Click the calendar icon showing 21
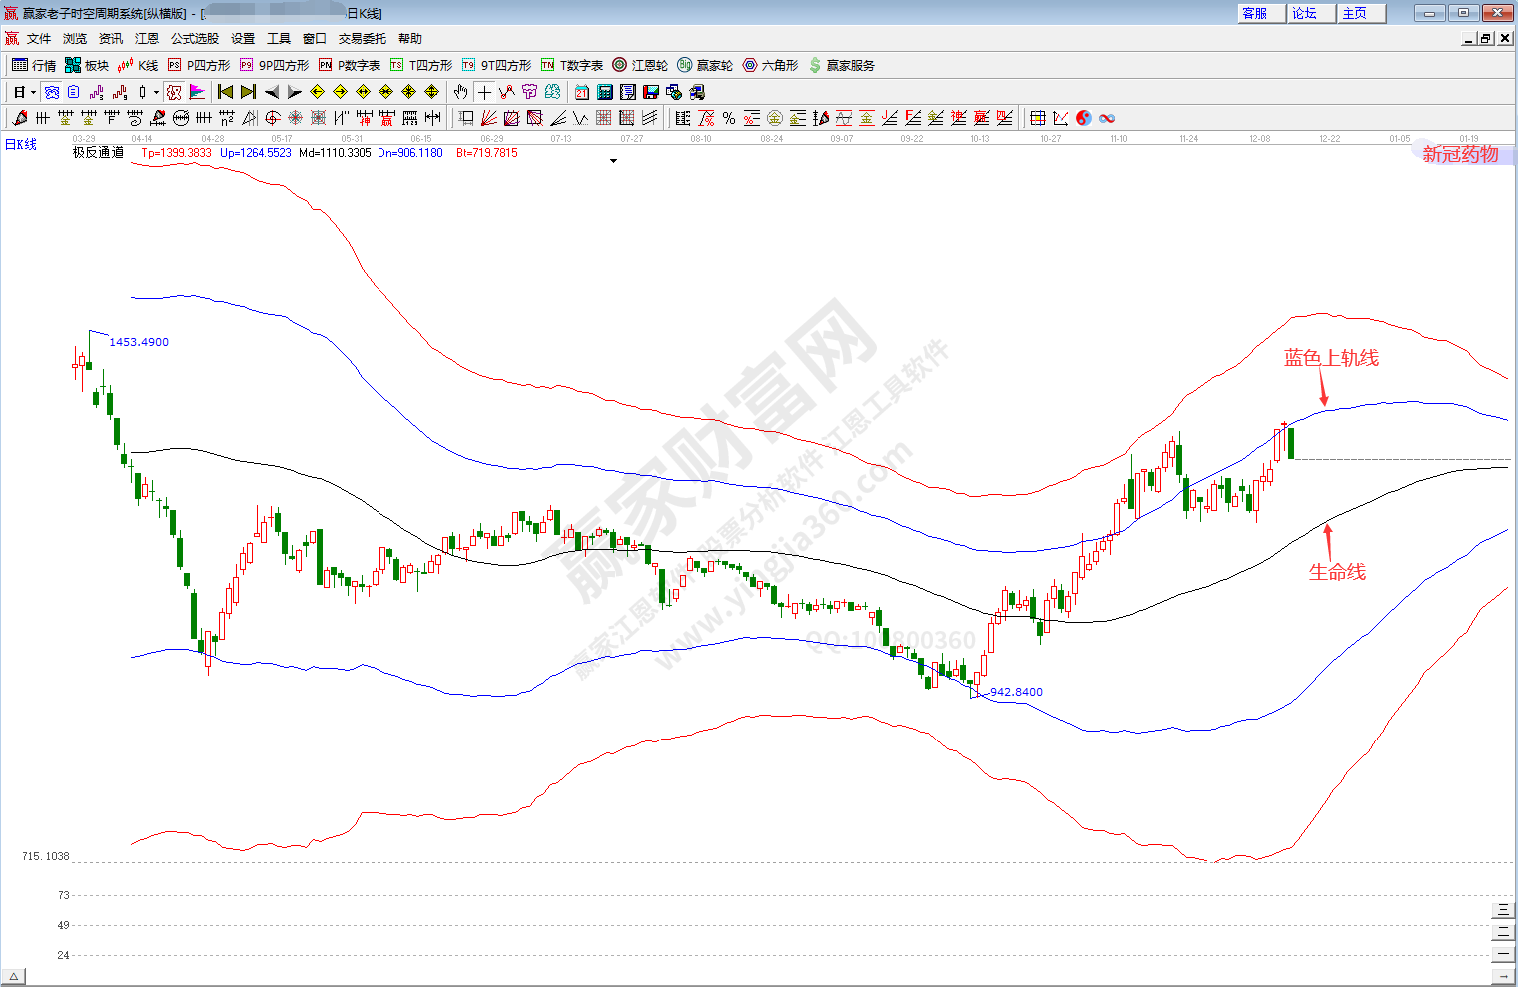 582,92
